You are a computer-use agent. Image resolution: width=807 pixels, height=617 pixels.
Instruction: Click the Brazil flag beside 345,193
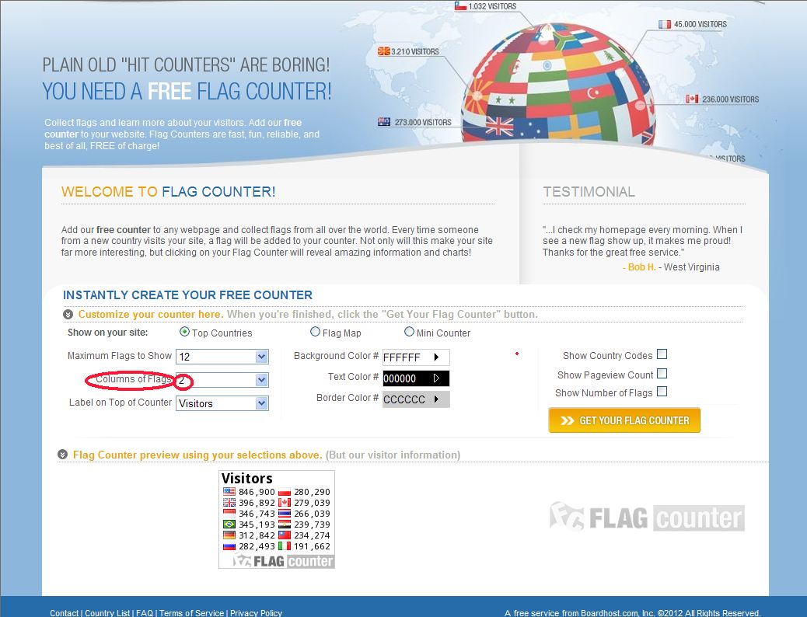(x=229, y=525)
